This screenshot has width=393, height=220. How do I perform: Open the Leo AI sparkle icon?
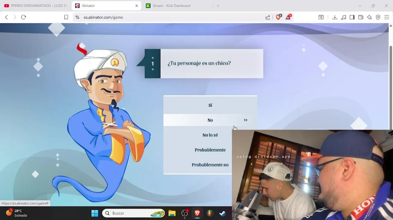point(369,17)
